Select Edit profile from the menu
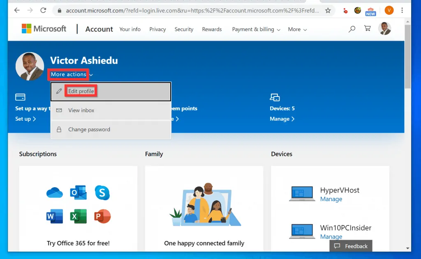This screenshot has width=421, height=259. point(81,91)
